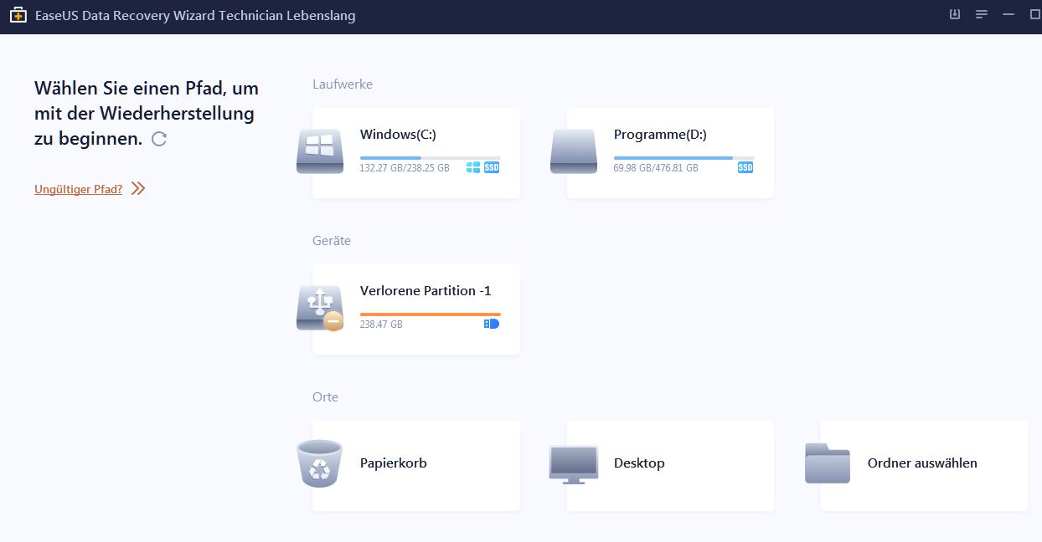Click the SSD badge on Programme(D:)

click(745, 167)
